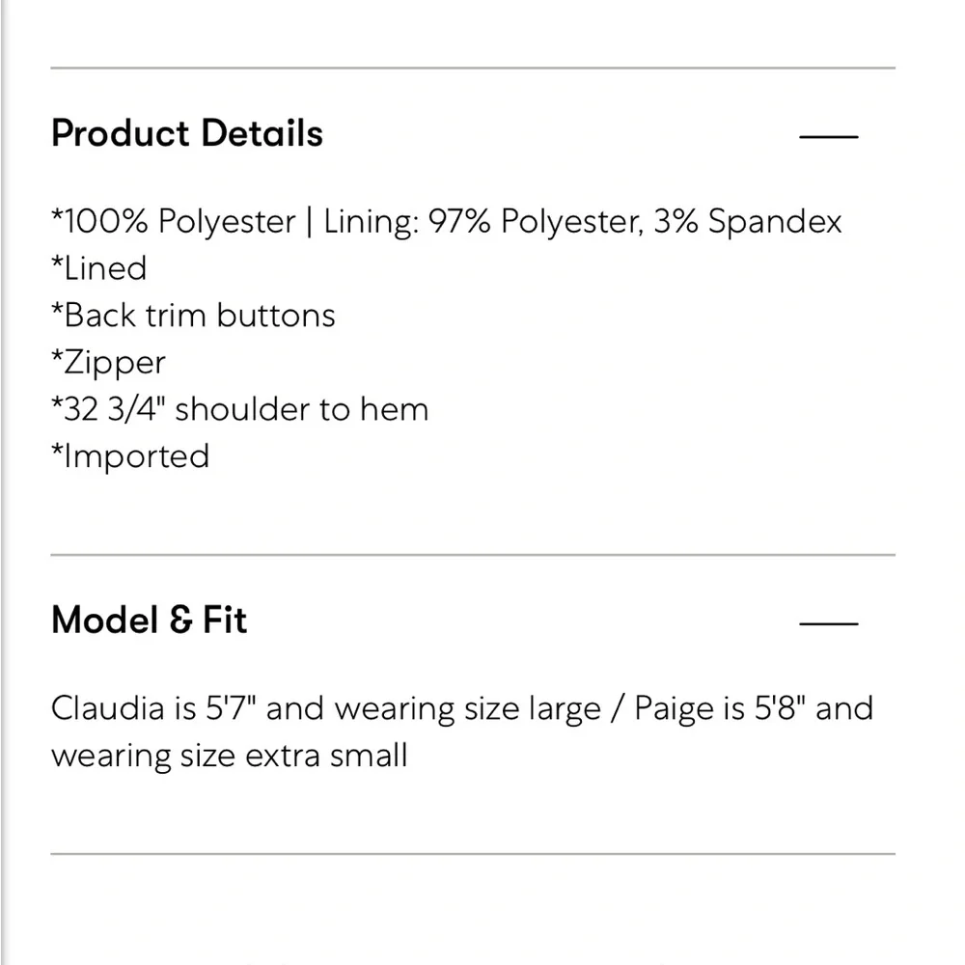Click the 100% Polyester lining text line
The width and height of the screenshot is (965, 965).
[446, 221]
